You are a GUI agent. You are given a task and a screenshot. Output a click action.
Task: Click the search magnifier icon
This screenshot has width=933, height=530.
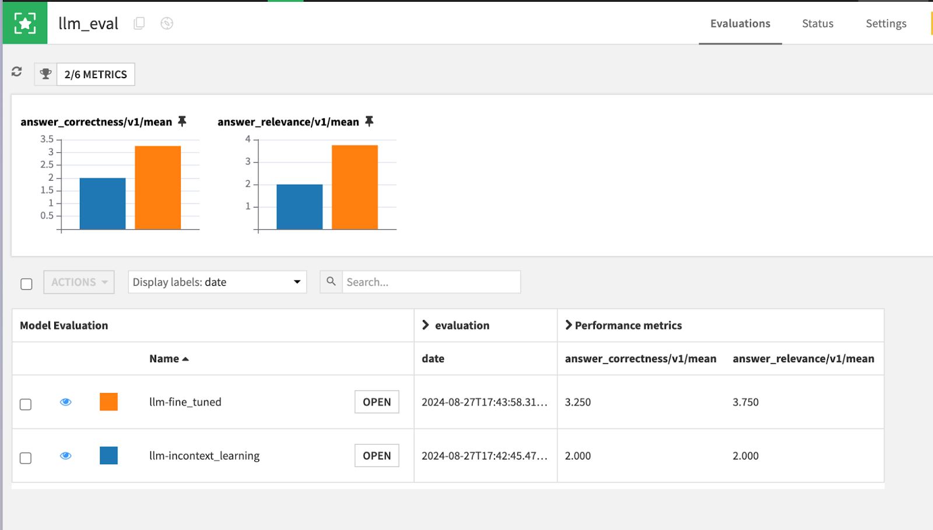[x=331, y=282]
